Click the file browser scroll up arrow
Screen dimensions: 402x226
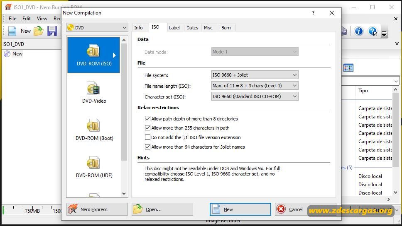pyautogui.click(x=396, y=89)
